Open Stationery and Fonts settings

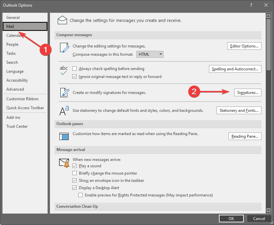pos(239,111)
